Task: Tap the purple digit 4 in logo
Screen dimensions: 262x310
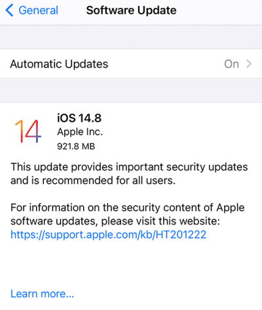Action: pyautogui.click(x=33, y=131)
